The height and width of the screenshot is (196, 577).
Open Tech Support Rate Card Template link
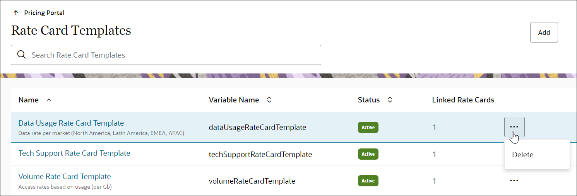pyautogui.click(x=74, y=153)
